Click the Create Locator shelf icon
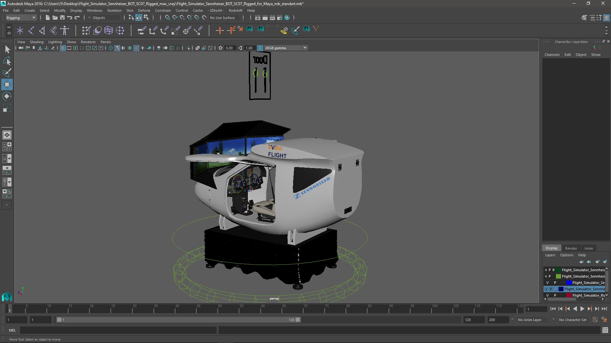 [x=20, y=30]
